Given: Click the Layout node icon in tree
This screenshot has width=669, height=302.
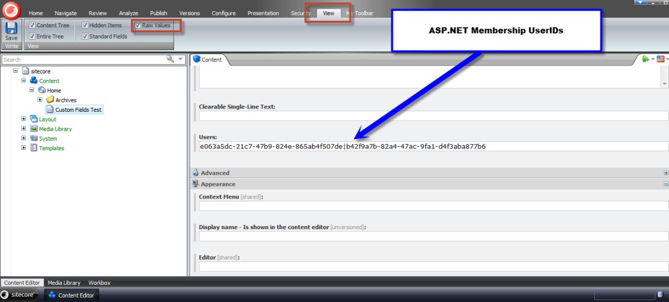Looking at the screenshot, I should (x=34, y=119).
